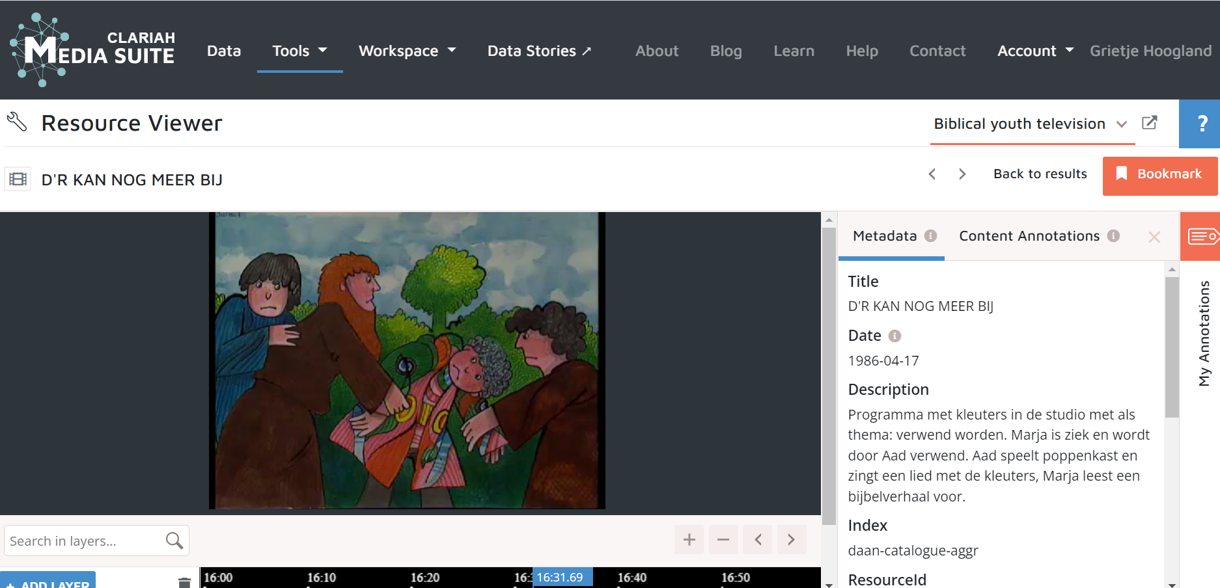This screenshot has height=588, width=1220.
Task: Click the trash delete layer icon
Action: click(x=184, y=582)
